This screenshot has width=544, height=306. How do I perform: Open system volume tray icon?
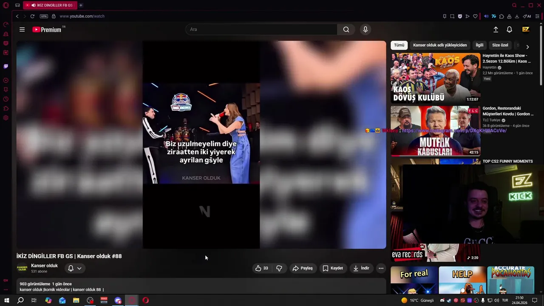496,300
